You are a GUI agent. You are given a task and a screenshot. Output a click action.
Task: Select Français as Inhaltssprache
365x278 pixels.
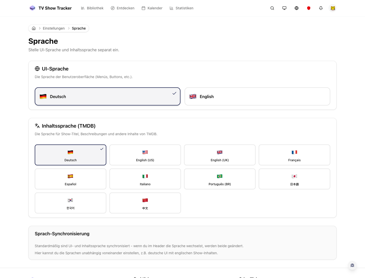294,155
